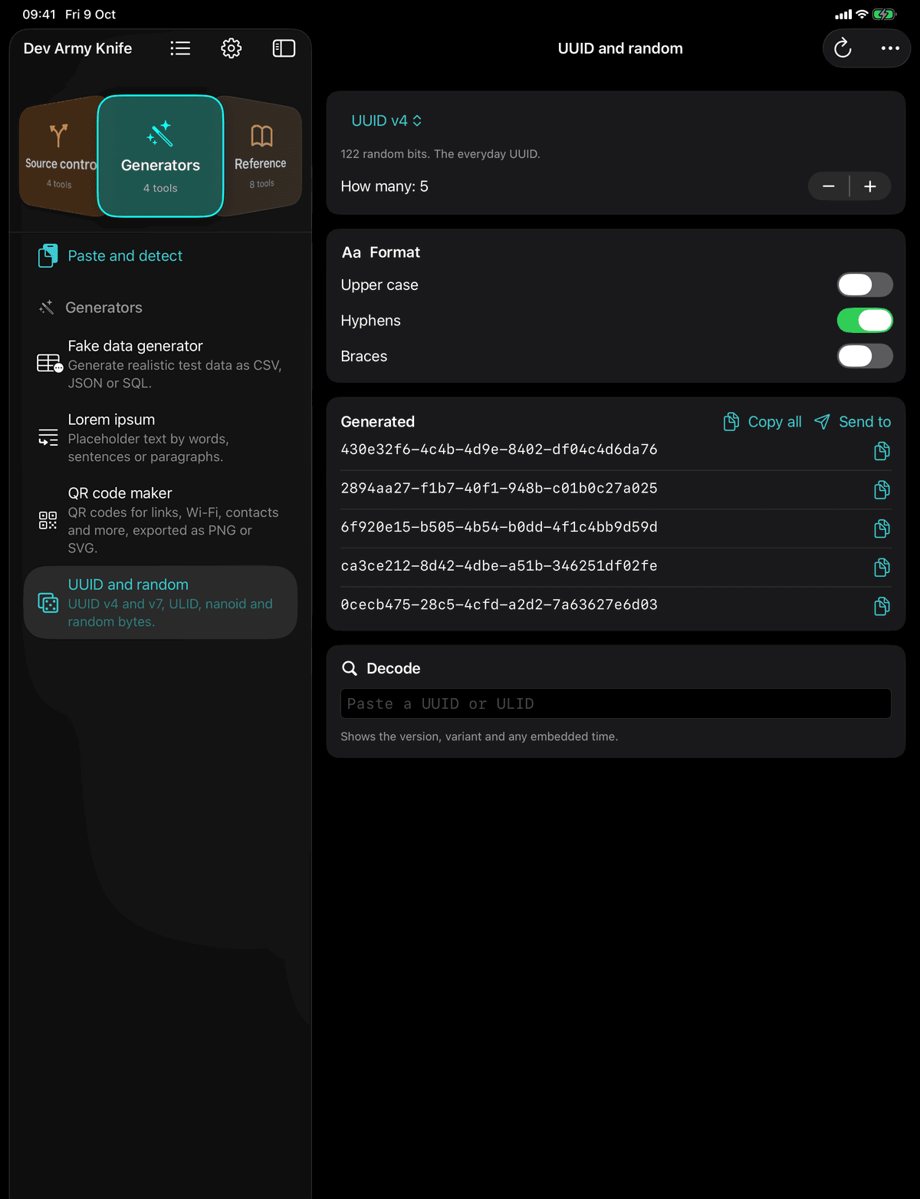Click the Fake data generator table icon
The width and height of the screenshot is (920, 1199).
(49, 363)
